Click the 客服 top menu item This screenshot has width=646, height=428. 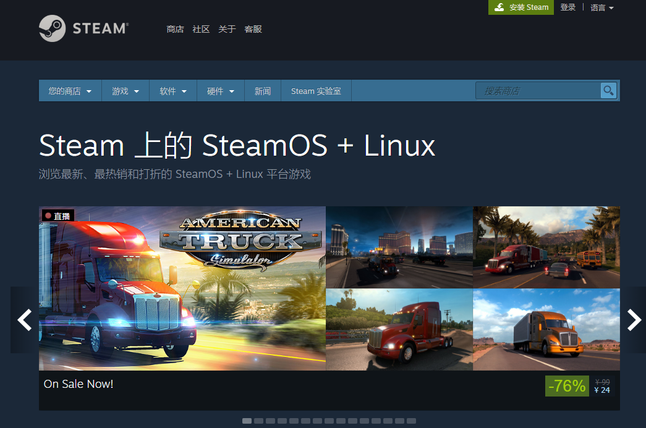click(253, 29)
